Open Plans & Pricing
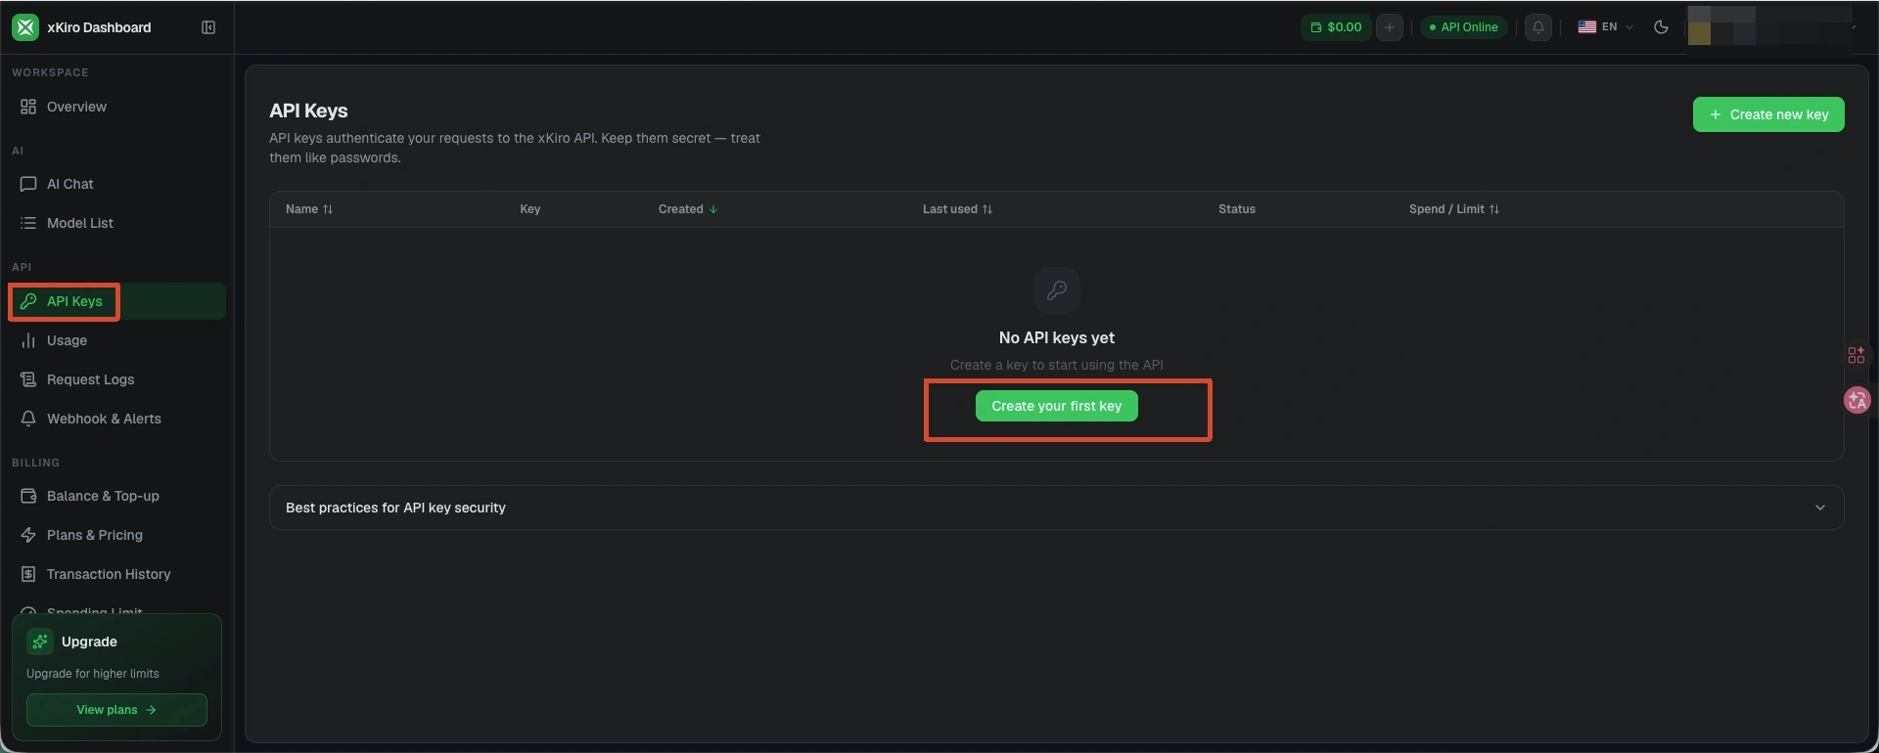Image resolution: width=1879 pixels, height=753 pixels. click(x=116, y=535)
